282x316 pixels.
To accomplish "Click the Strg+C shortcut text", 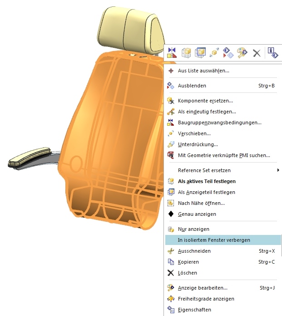I will 267,262.
